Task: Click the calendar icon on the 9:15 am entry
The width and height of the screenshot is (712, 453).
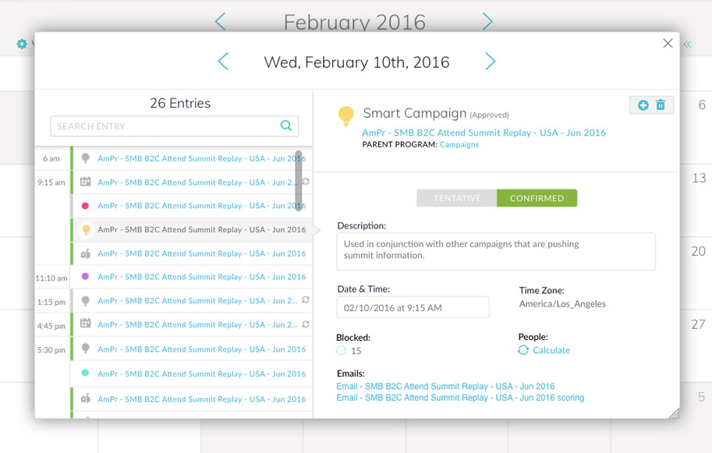Action: (86, 182)
